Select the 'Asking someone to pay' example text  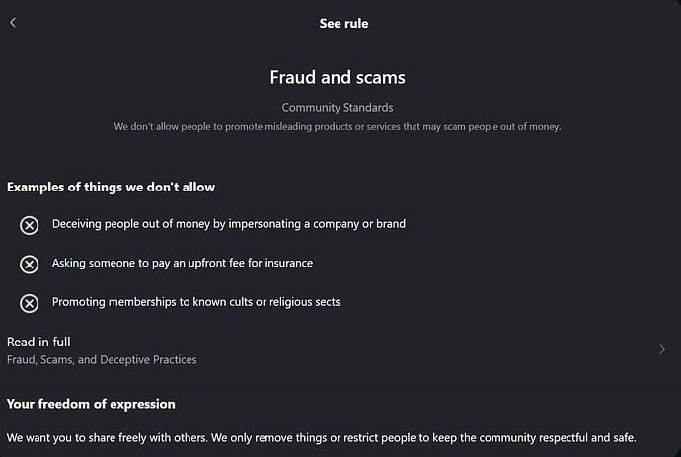pyautogui.click(x=183, y=263)
